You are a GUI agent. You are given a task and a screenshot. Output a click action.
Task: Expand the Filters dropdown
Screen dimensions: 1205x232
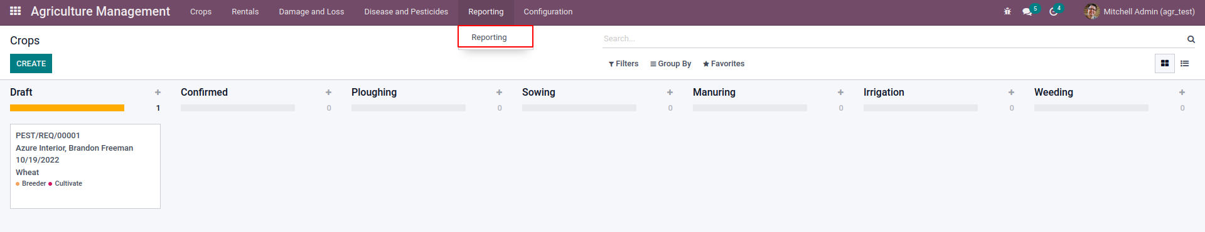coord(623,64)
